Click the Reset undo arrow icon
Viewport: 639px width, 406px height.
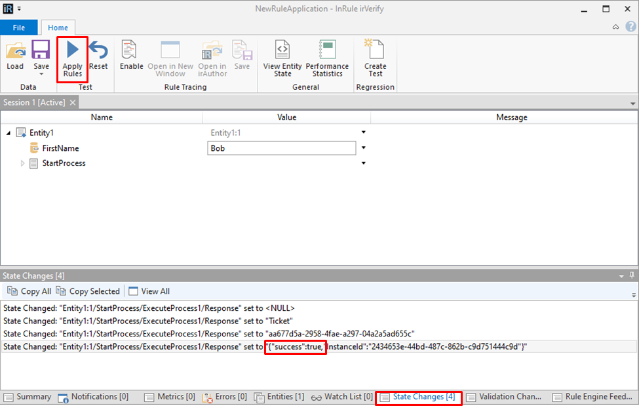(x=98, y=51)
